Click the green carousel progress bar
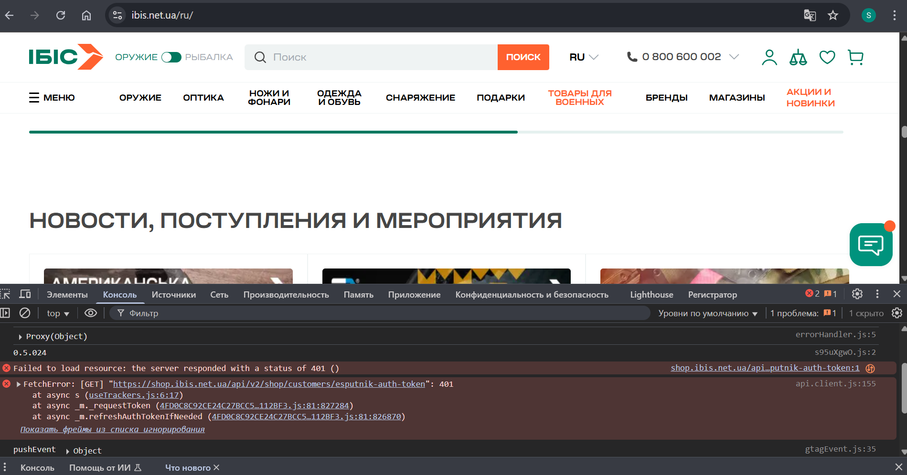Image resolution: width=907 pixels, height=475 pixels. click(x=273, y=132)
